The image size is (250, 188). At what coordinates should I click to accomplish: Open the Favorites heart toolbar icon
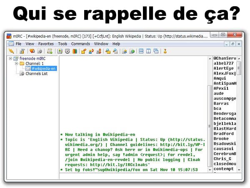[x=32, y=51]
